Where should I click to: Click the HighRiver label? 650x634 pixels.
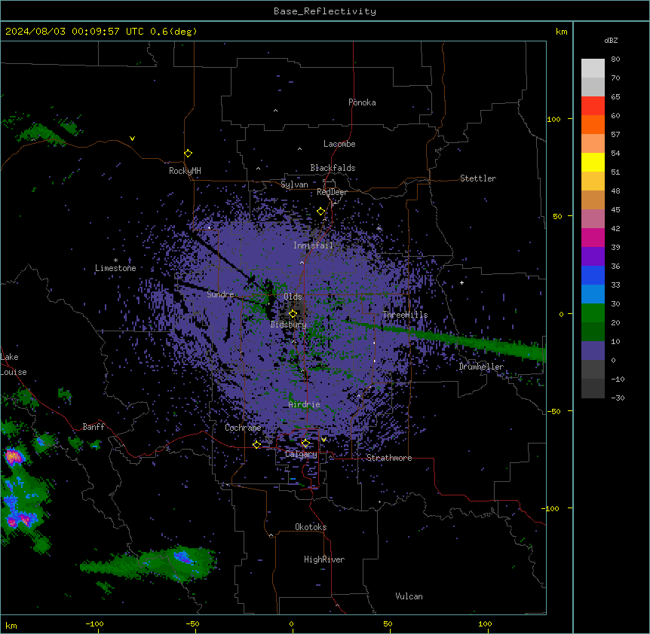pos(324,559)
